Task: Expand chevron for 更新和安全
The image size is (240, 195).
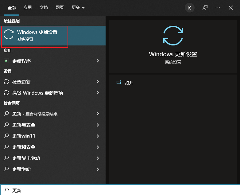Action: click(98, 147)
